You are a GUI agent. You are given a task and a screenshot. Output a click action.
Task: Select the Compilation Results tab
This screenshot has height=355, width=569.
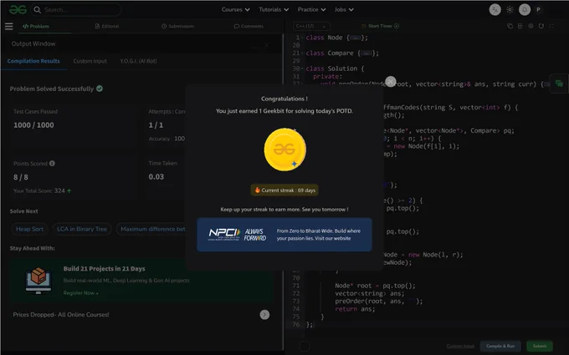point(33,61)
